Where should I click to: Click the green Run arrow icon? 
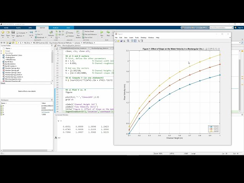[102, 32]
